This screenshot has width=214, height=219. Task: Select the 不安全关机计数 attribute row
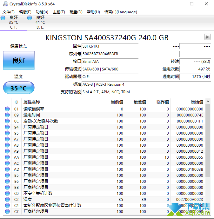104,193
